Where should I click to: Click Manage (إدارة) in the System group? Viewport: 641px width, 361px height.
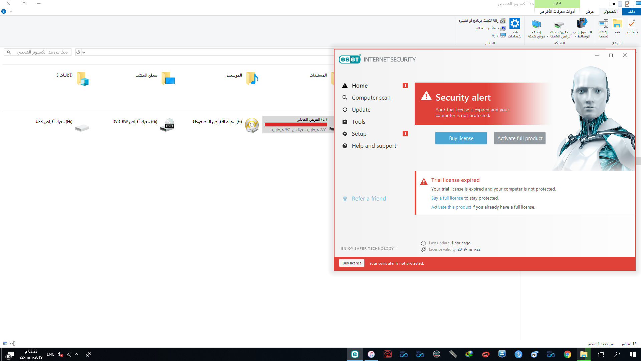[499, 35]
